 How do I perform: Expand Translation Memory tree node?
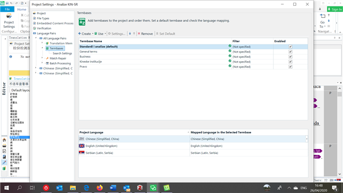pyautogui.click(x=42, y=43)
